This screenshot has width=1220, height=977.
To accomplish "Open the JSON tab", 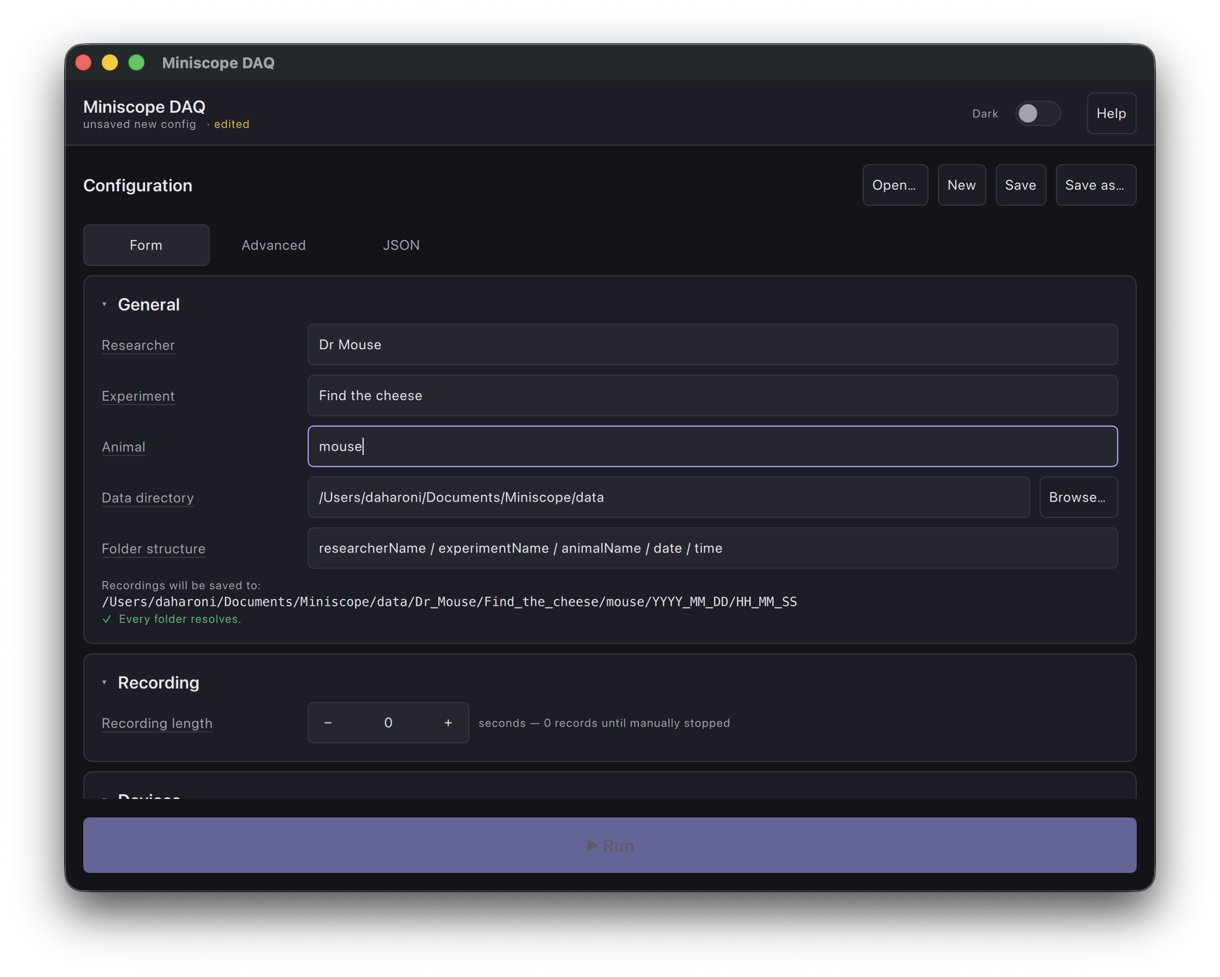I will (401, 245).
